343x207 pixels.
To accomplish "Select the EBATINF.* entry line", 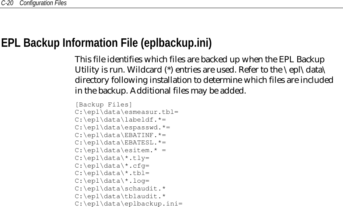I will [120, 135].
